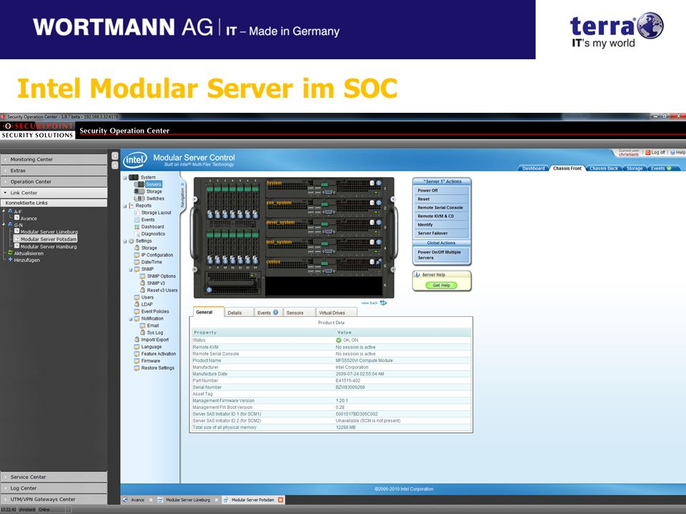Click the Switches icon in tree

139,198
